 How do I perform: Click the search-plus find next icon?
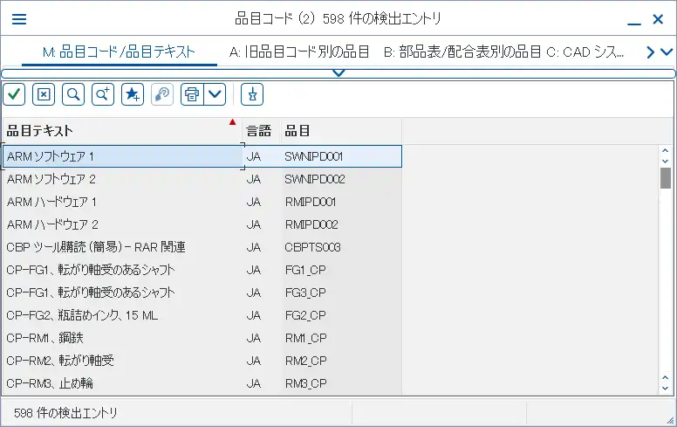pos(103,94)
